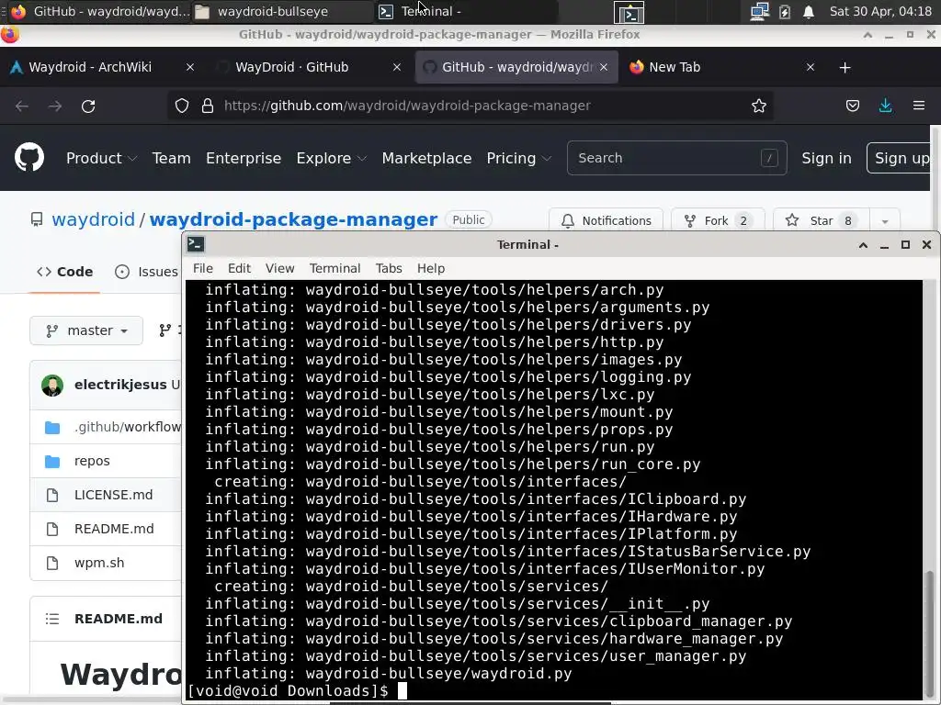Viewport: 941px width, 705px height.
Task: Click the Sign up button
Action: pyautogui.click(x=899, y=158)
